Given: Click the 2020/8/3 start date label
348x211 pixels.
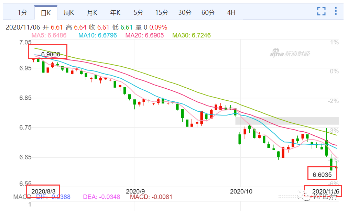Looking at the screenshot, I should pos(43,191).
